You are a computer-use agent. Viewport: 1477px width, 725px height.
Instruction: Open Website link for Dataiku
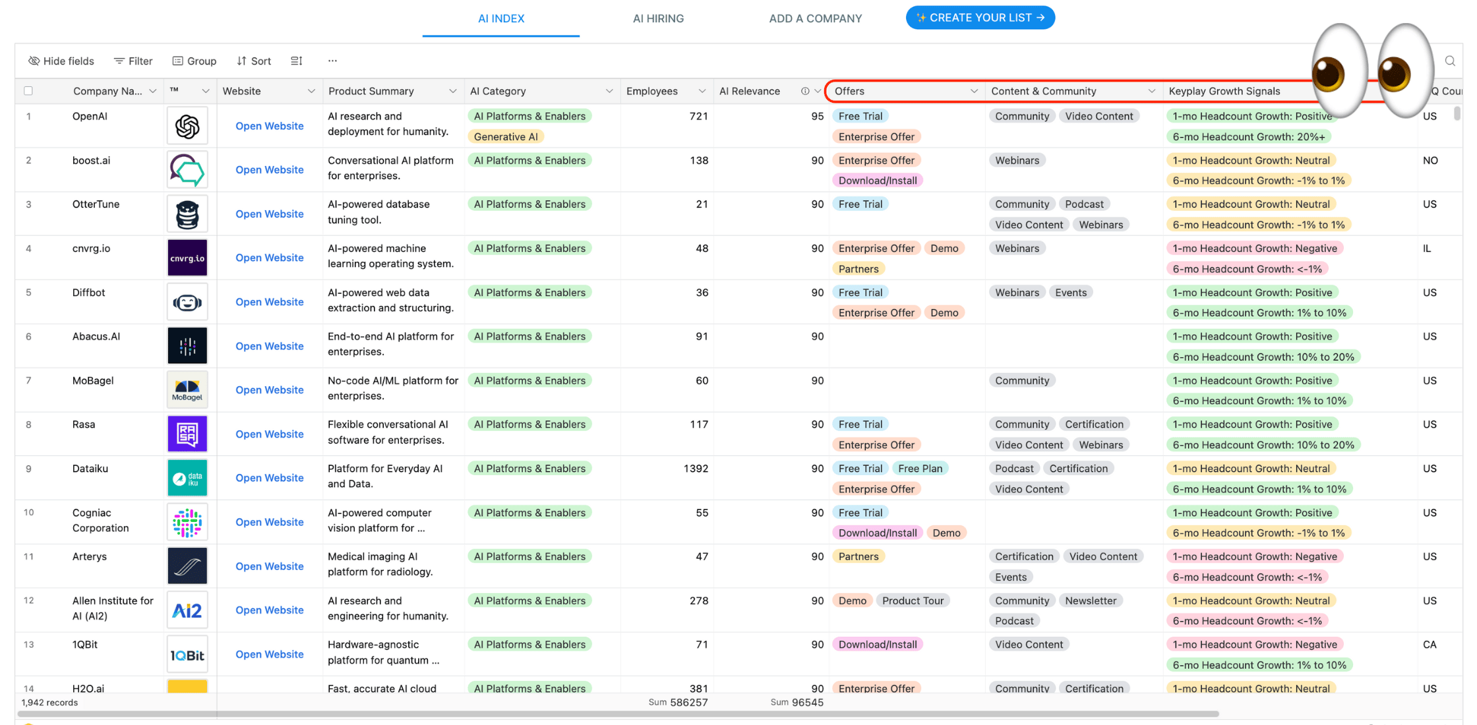pos(270,478)
